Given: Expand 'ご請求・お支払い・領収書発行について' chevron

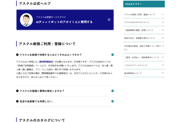Looking at the screenshot, I should coord(163,57).
